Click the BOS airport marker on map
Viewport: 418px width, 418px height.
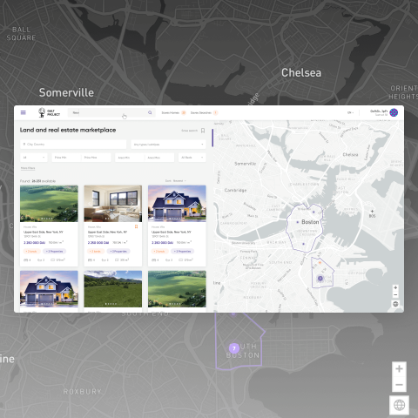point(372,213)
